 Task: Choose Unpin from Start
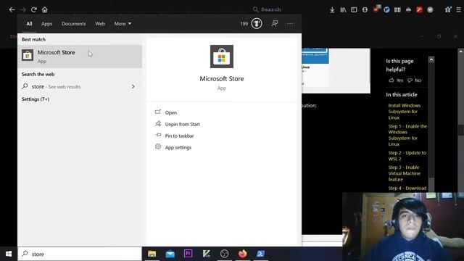point(182,124)
